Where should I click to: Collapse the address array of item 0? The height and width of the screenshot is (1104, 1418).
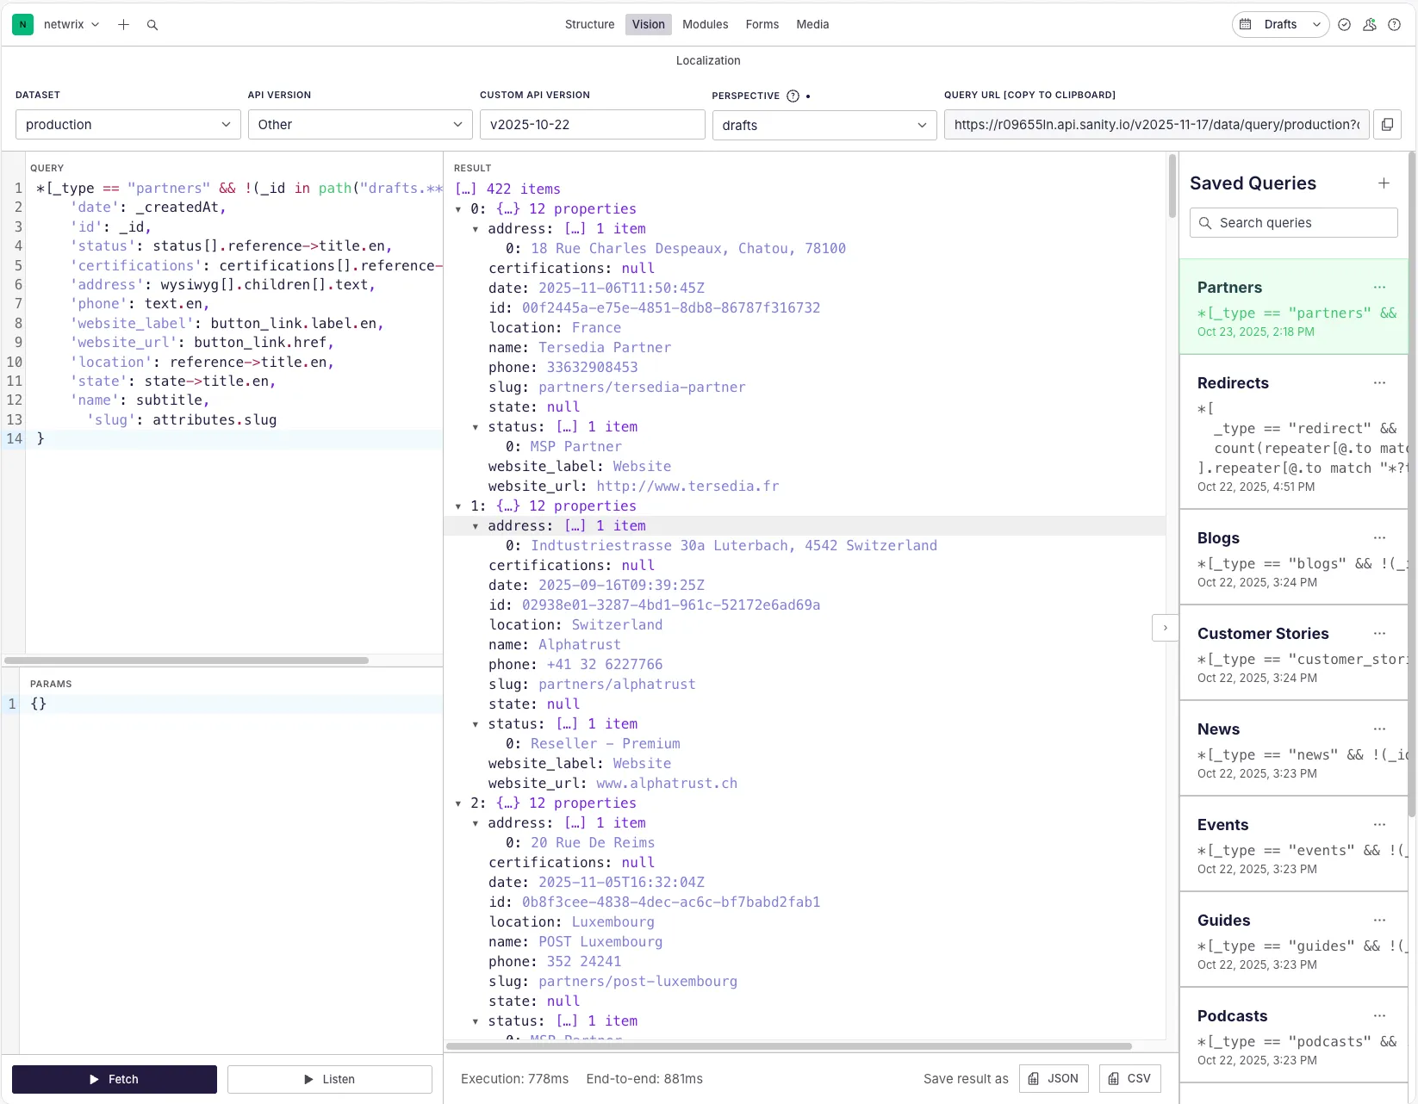tap(476, 229)
